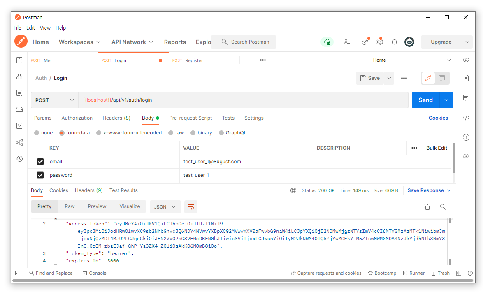This screenshot has width=483, height=292.
Task: Open the File menu
Action: tap(17, 28)
